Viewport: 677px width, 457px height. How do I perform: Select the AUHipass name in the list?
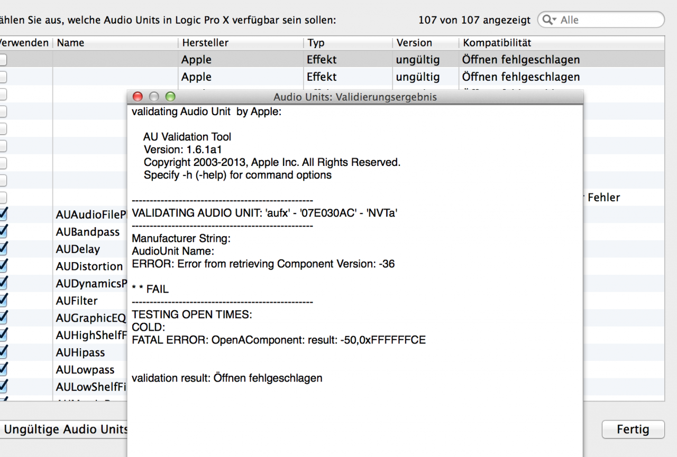click(x=80, y=352)
